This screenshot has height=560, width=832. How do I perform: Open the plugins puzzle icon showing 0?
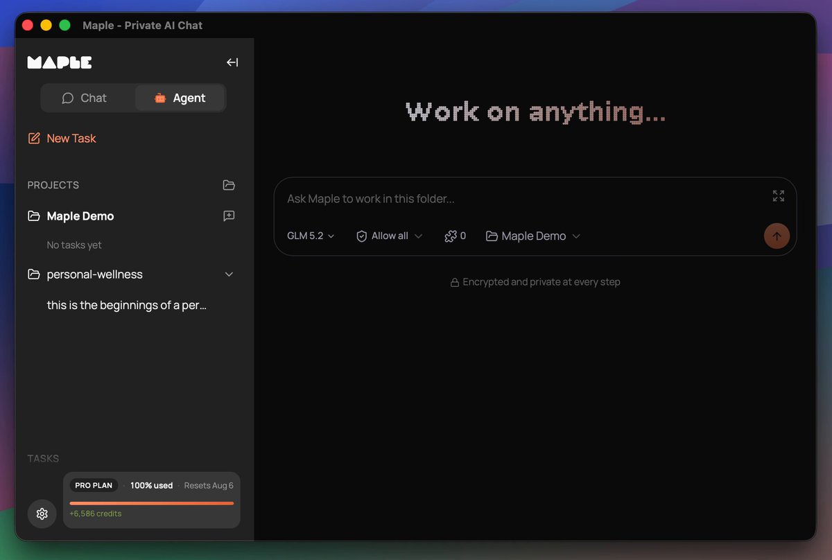click(x=455, y=236)
